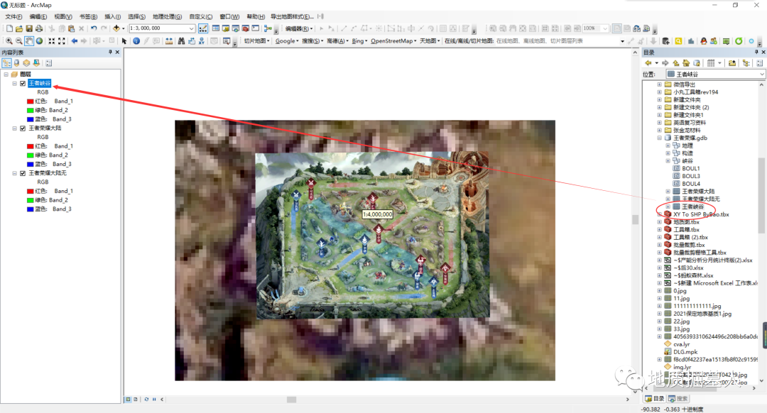The height and width of the screenshot is (413, 767).
Task: Open the Google basemap dropdown button
Action: pyautogui.click(x=287, y=41)
